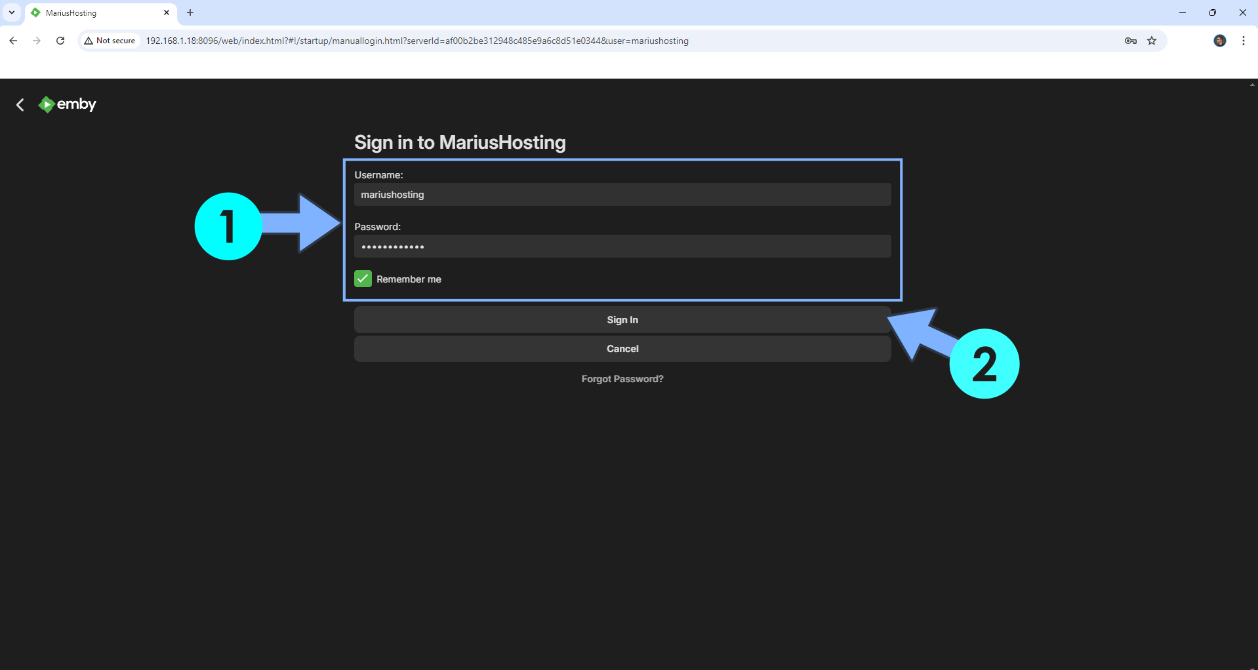The width and height of the screenshot is (1258, 670).
Task: Open the tab search dropdown arrow
Action: (12, 12)
